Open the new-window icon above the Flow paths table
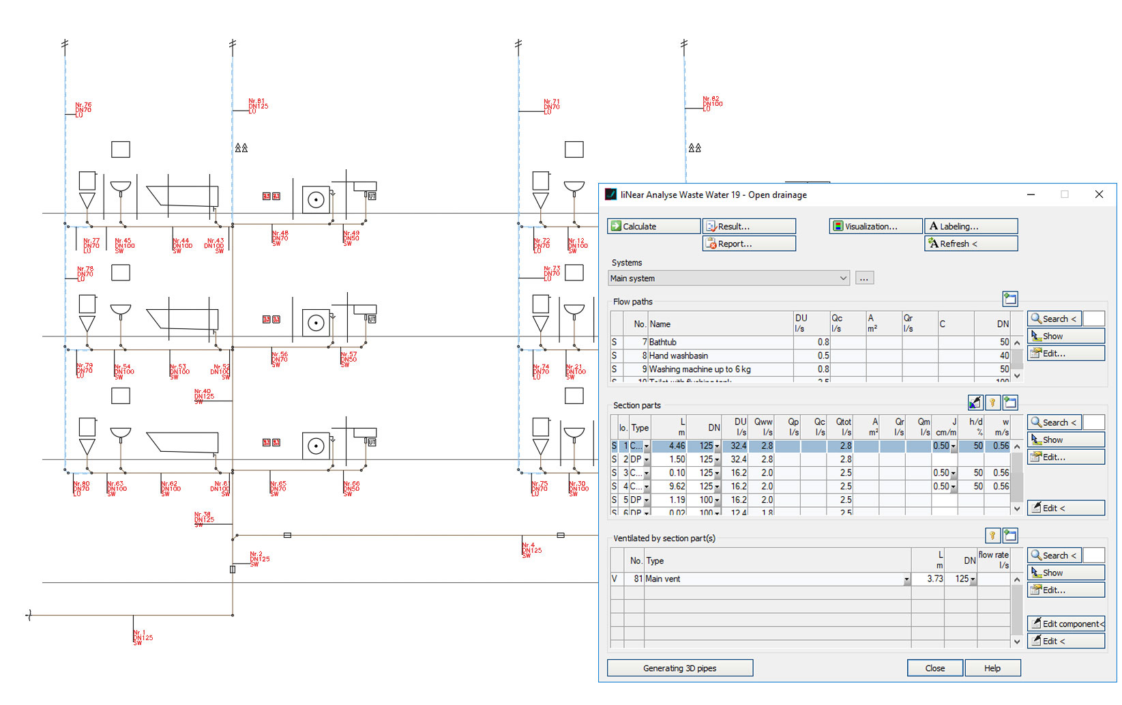Image resolution: width=1122 pixels, height=705 pixels. pyautogui.click(x=1010, y=298)
